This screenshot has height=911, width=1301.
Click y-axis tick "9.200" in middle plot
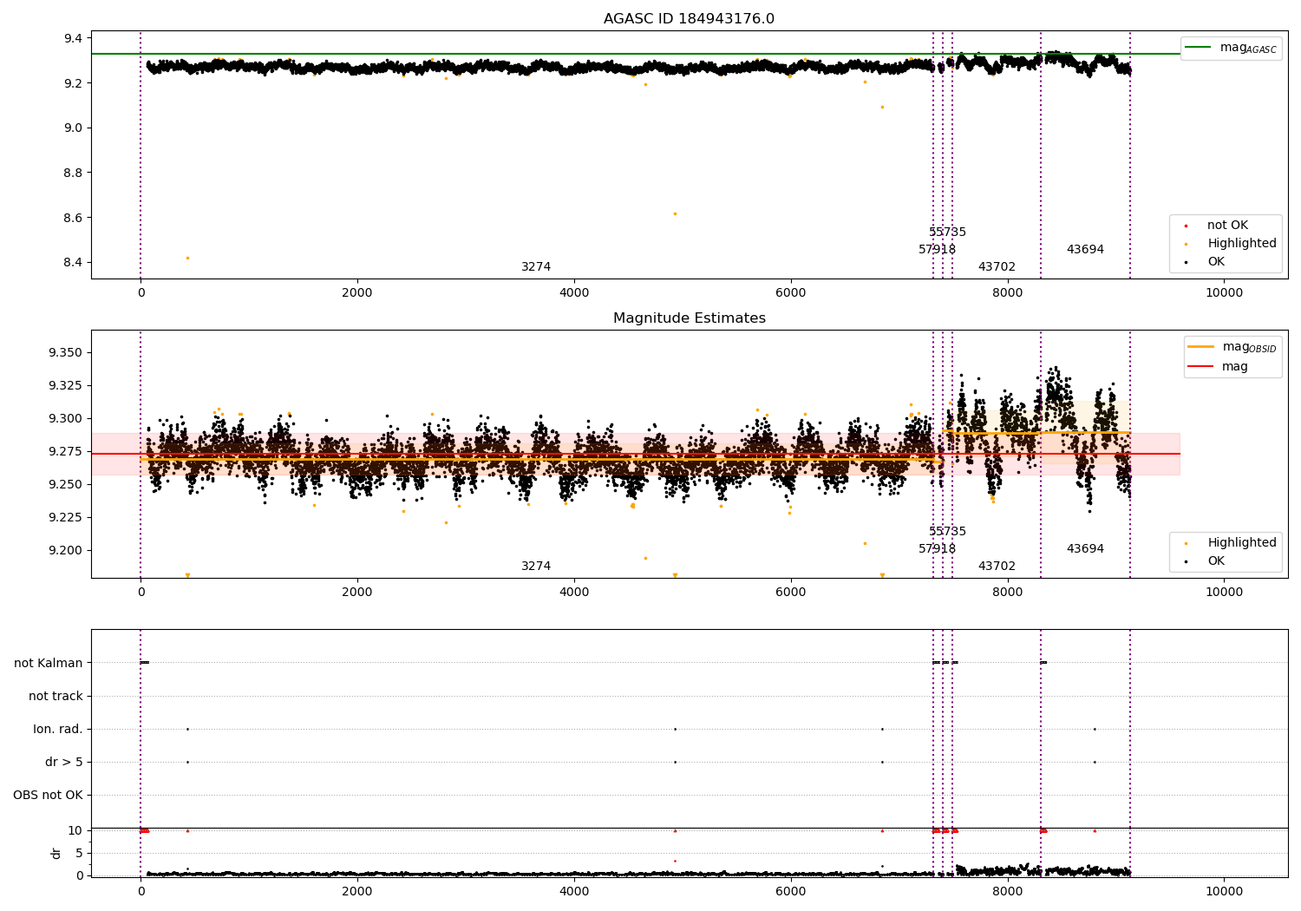[65, 550]
